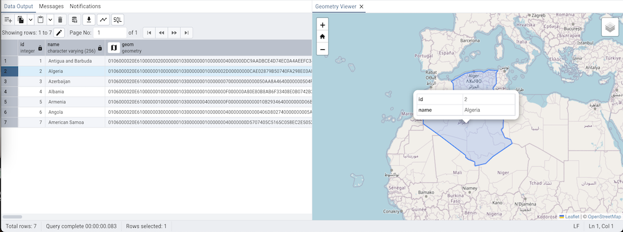The height and width of the screenshot is (232, 623).
Task: Click the Save data changes icon
Action: pyautogui.click(x=74, y=20)
